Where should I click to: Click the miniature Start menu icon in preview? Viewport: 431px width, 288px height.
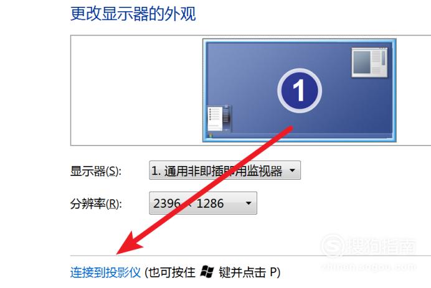click(x=219, y=118)
